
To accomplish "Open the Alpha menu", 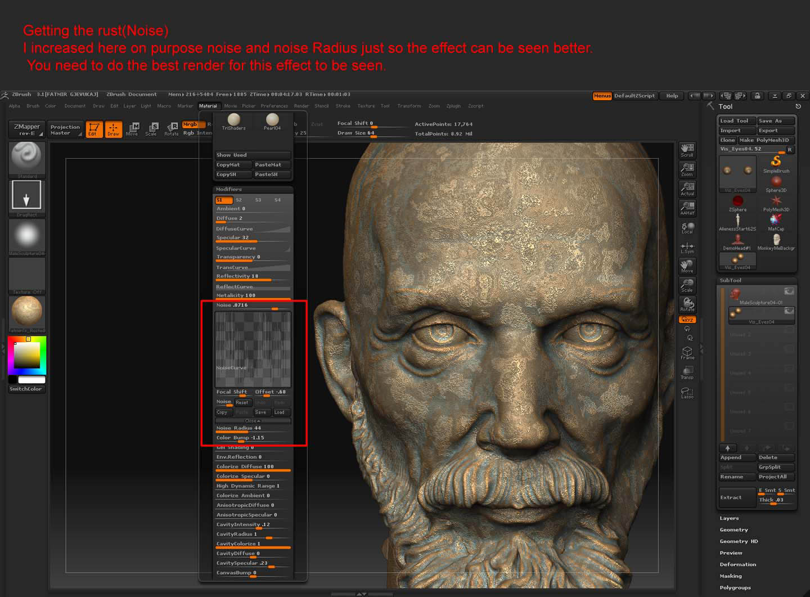I will point(15,106).
